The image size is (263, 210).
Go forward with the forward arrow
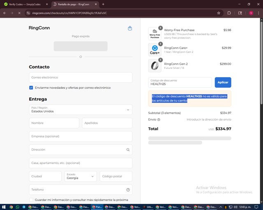coord(12,13)
